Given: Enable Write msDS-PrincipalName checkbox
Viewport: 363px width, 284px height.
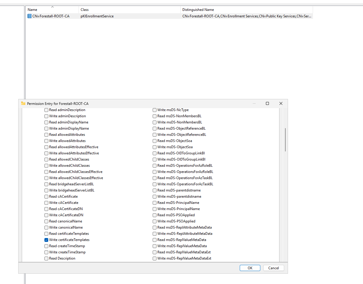Looking at the screenshot, I should 155,209.
